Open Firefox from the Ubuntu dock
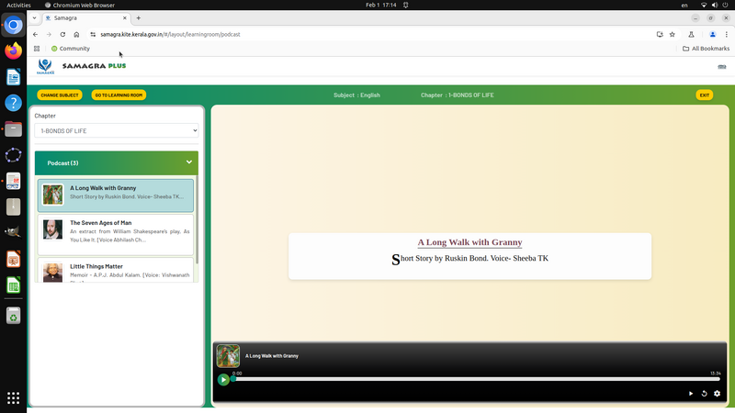Viewport: 735px width, 413px height. tap(13, 51)
